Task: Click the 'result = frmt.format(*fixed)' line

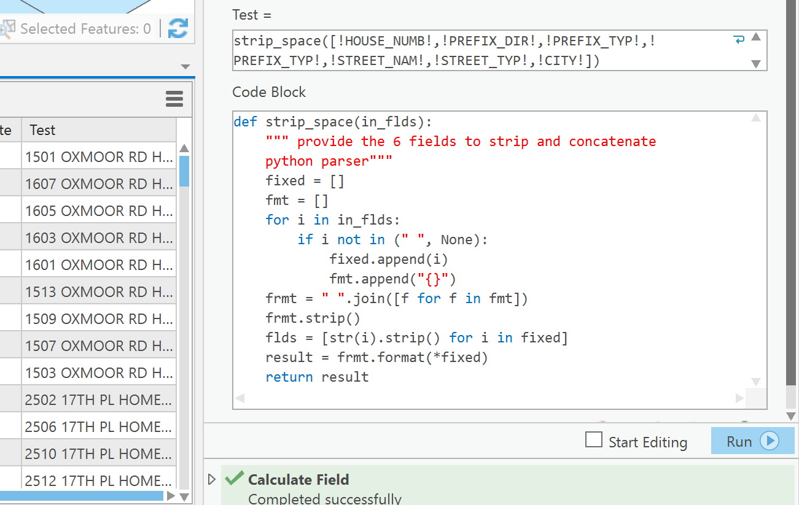Action: (x=376, y=357)
